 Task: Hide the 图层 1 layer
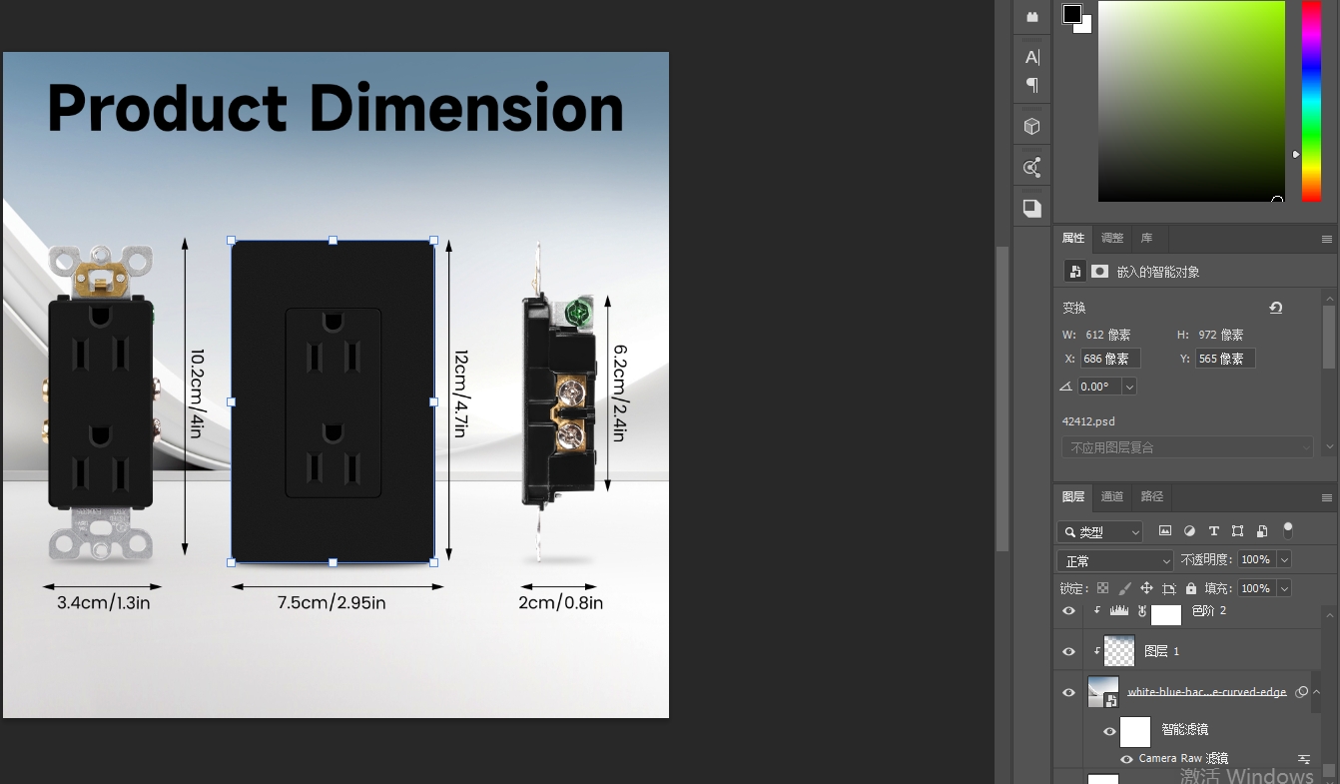1069,651
